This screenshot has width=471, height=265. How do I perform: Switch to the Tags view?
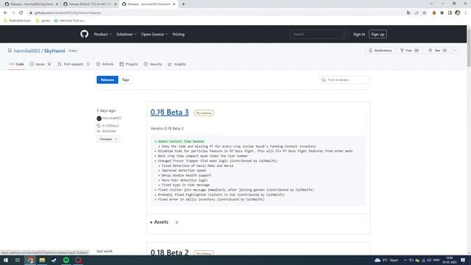(x=126, y=80)
